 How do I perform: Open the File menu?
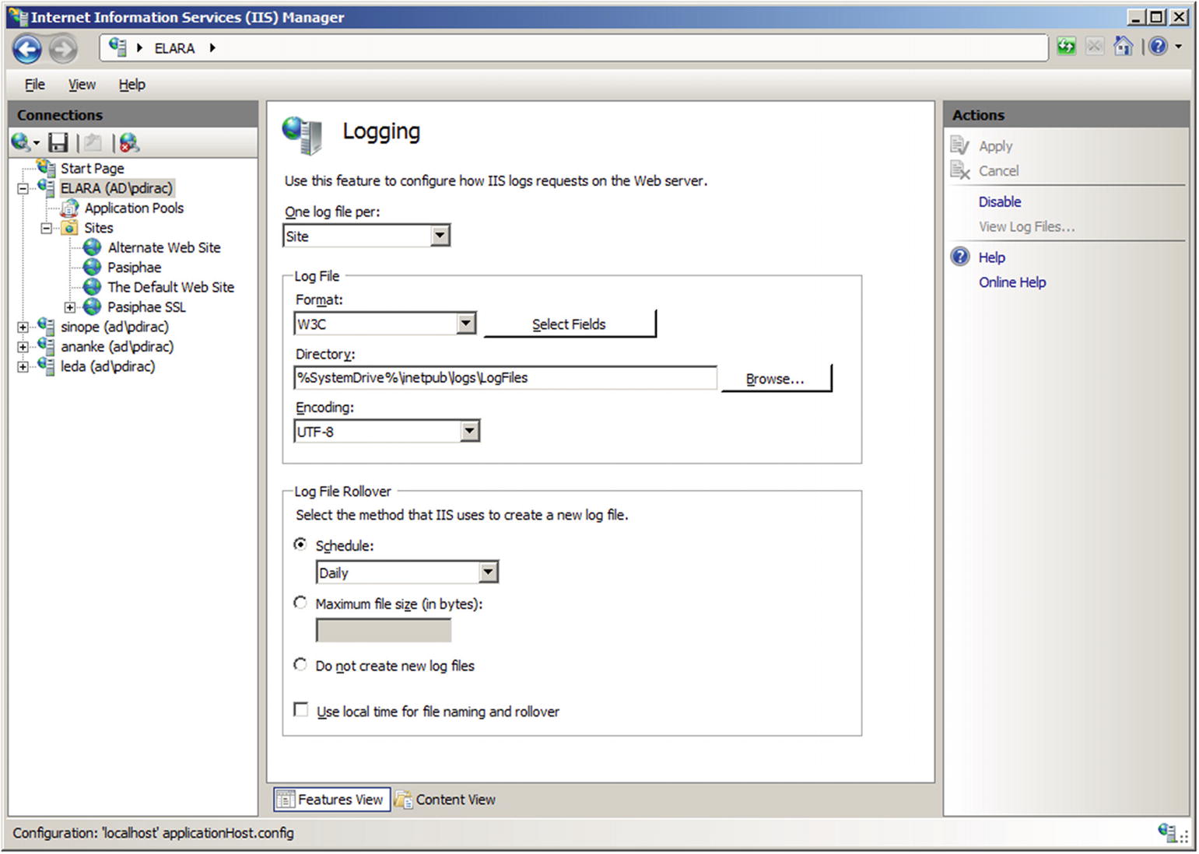point(35,84)
